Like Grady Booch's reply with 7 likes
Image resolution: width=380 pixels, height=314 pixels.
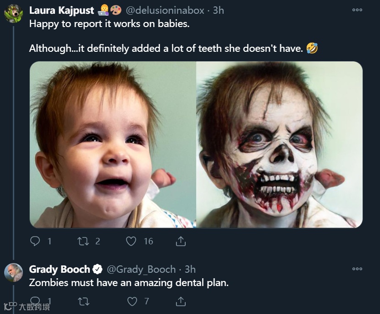pos(132,301)
